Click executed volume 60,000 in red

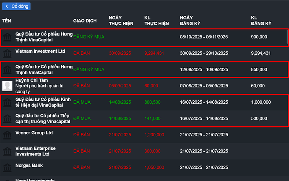pos(151,86)
